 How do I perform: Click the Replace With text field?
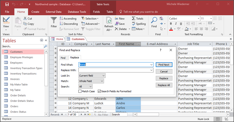click(x=114, y=70)
